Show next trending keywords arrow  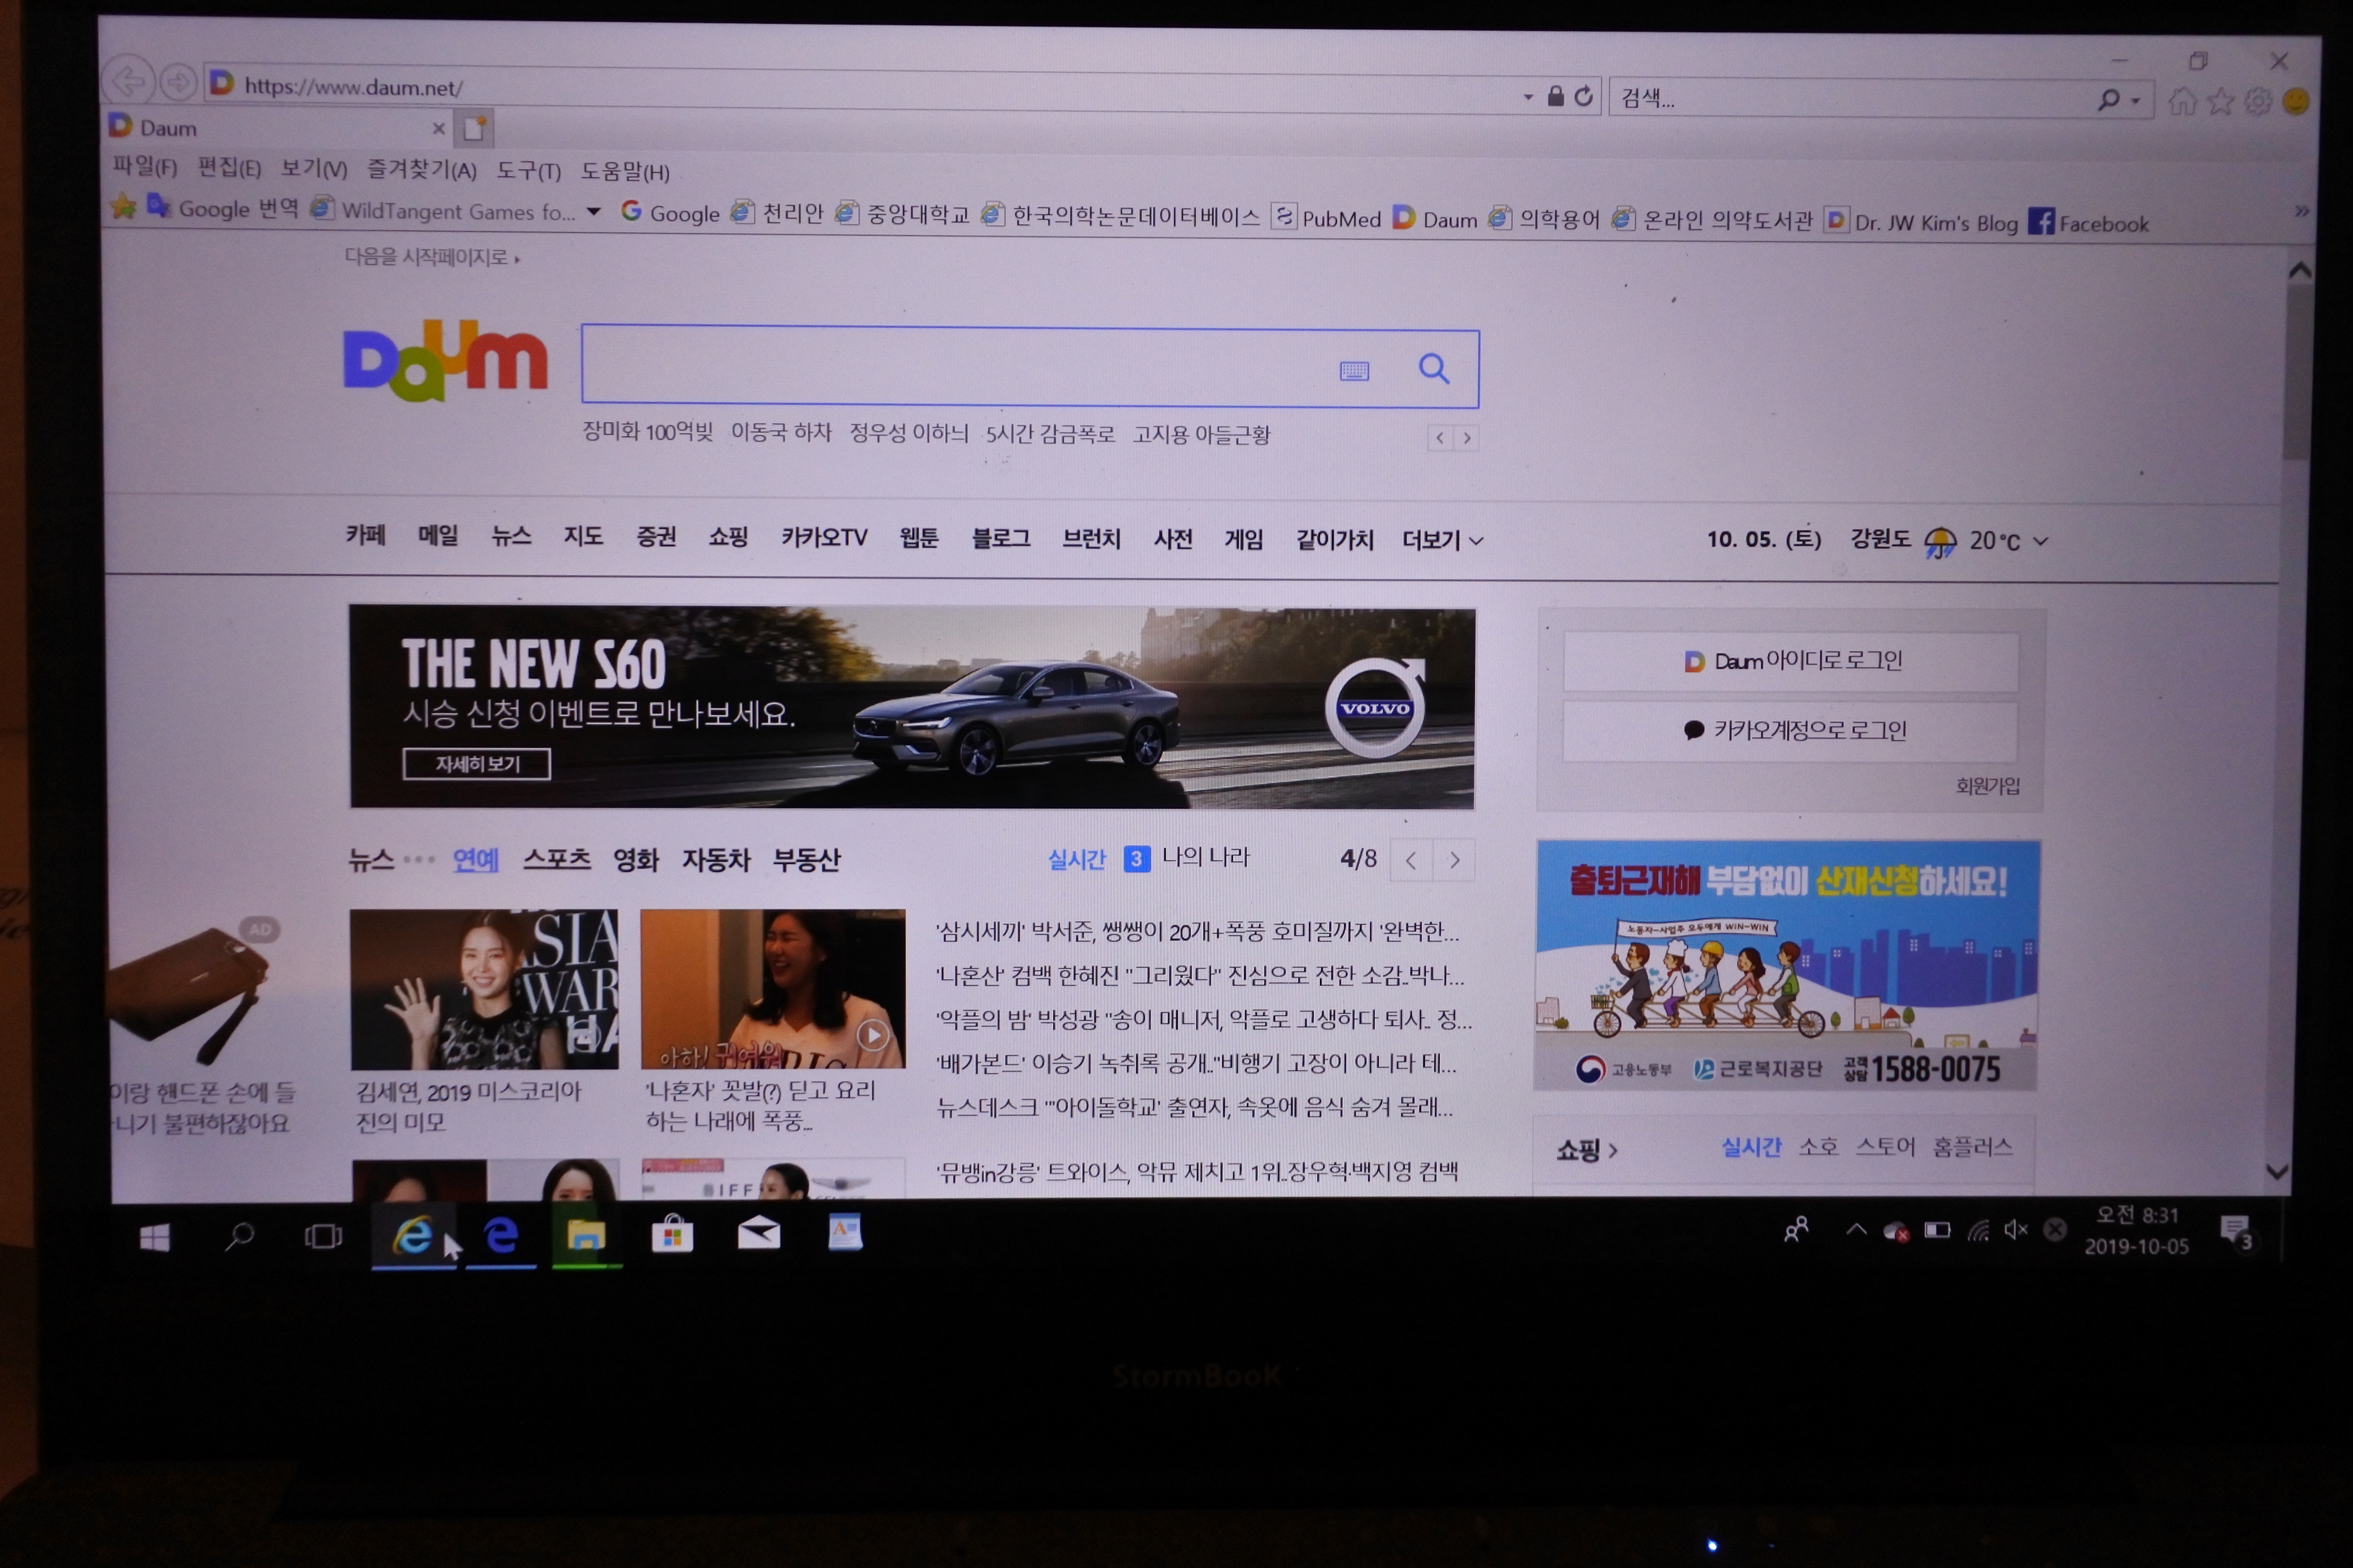click(1467, 438)
